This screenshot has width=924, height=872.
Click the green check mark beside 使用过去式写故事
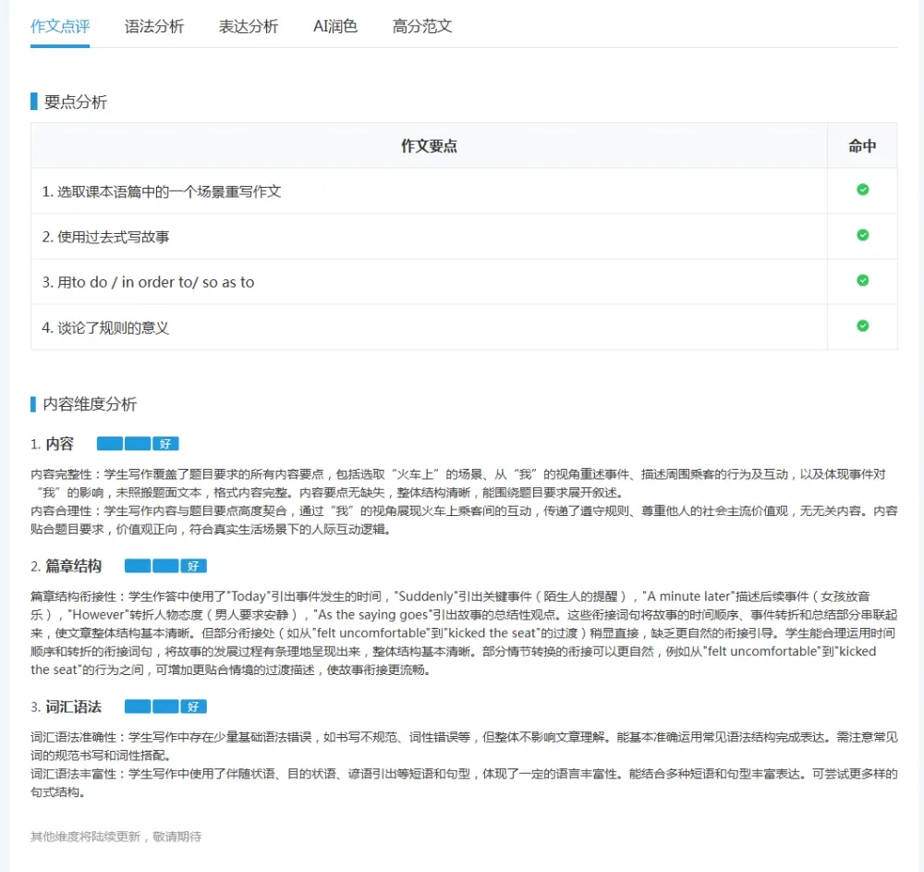(x=862, y=235)
